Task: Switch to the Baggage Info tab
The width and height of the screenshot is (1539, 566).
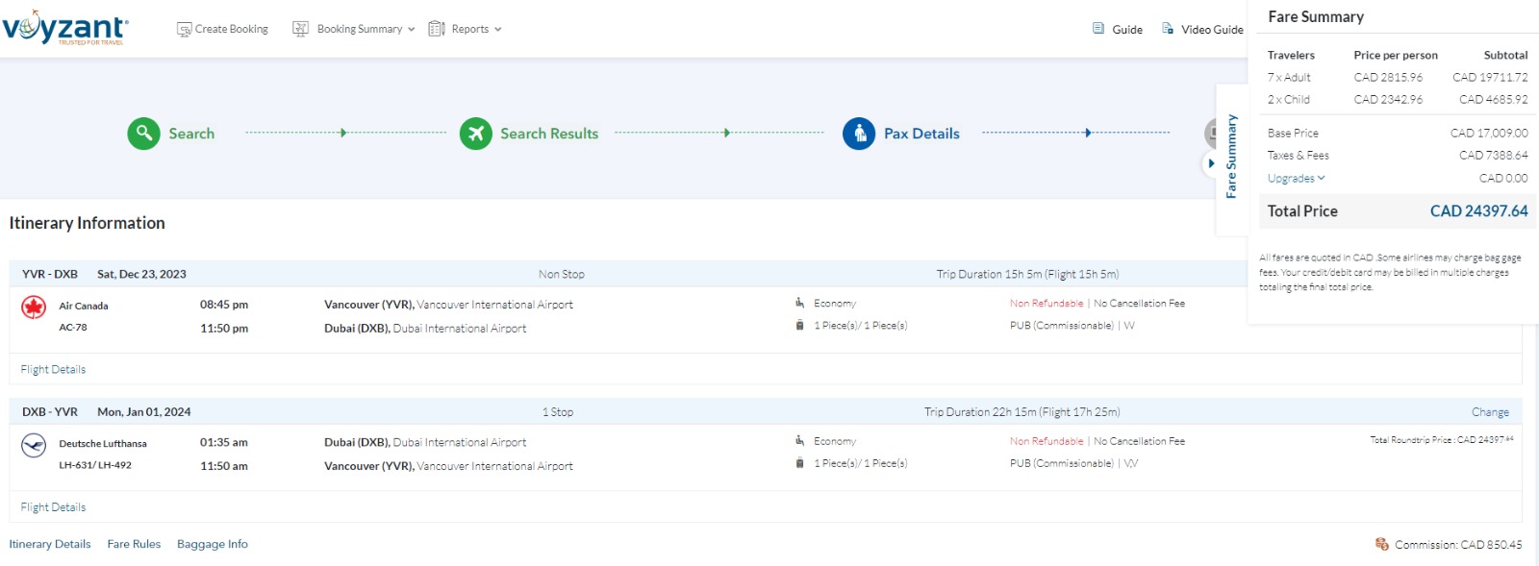Action: pos(212,544)
